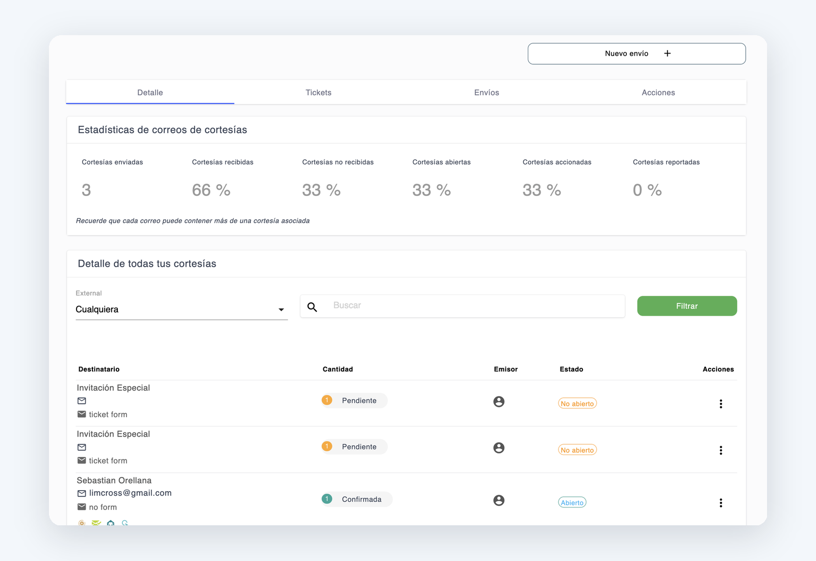Click the name 'Sebastian Orellana'
816x561 pixels.
click(x=114, y=480)
